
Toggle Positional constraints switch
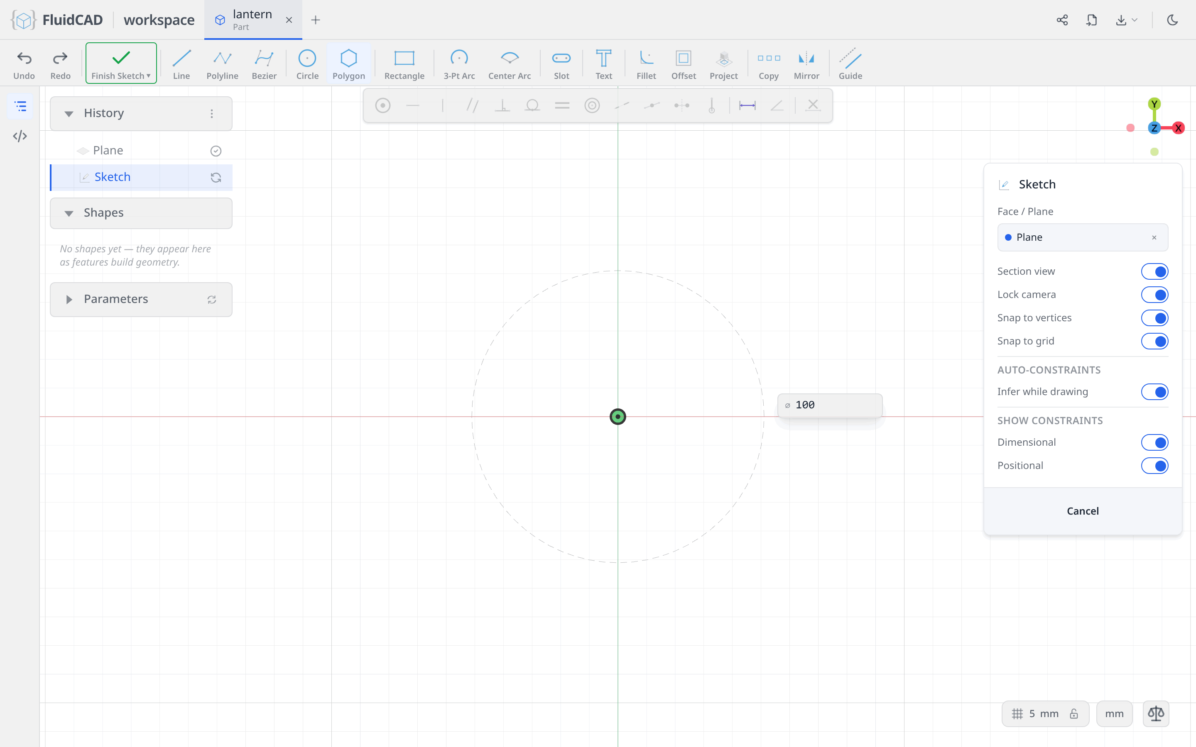coord(1154,465)
